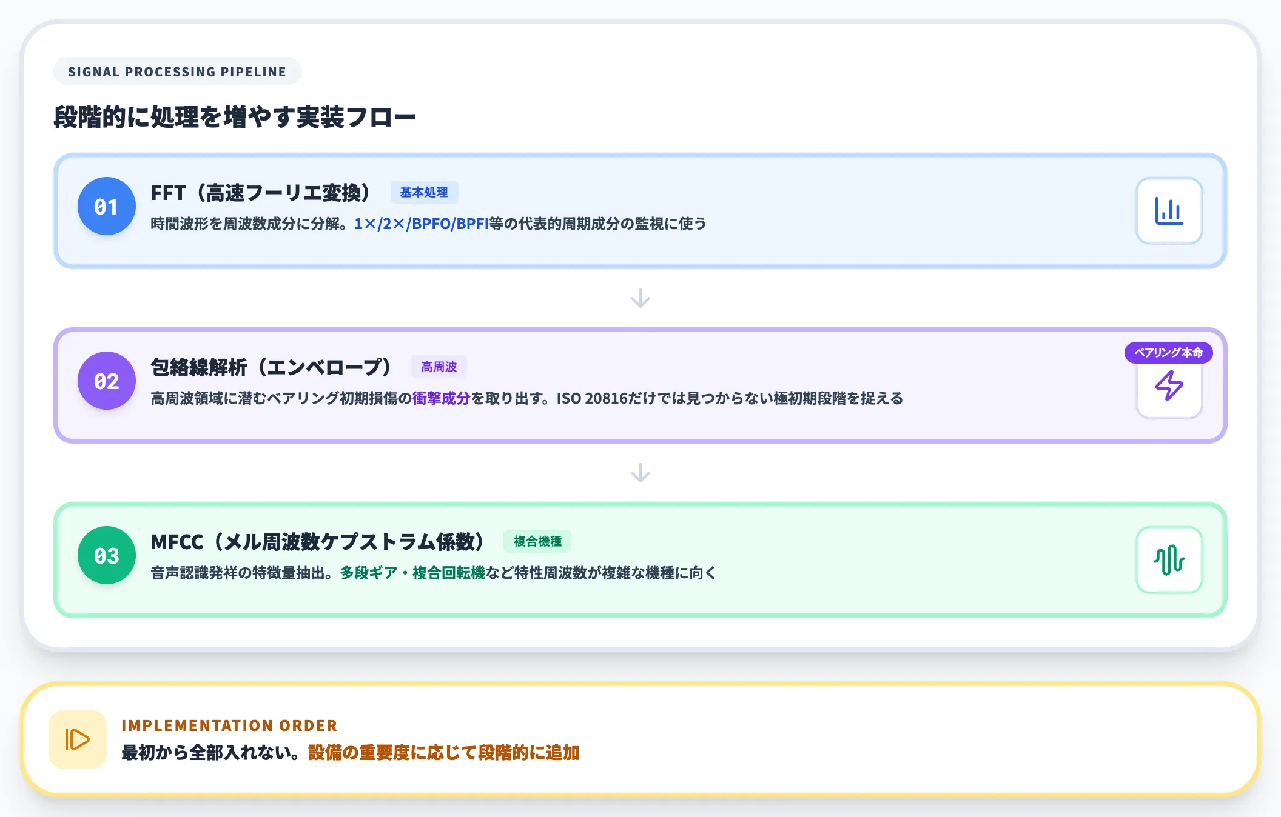Click the SIGNAL PROCESSING PIPELINE label pill
The image size is (1281, 817).
point(177,72)
